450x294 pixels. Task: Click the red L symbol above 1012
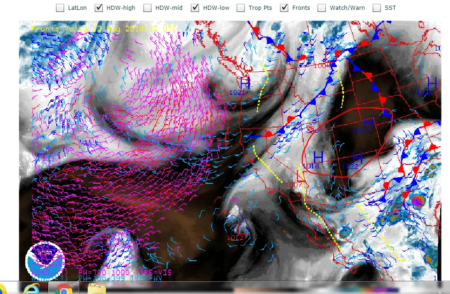[242, 228]
